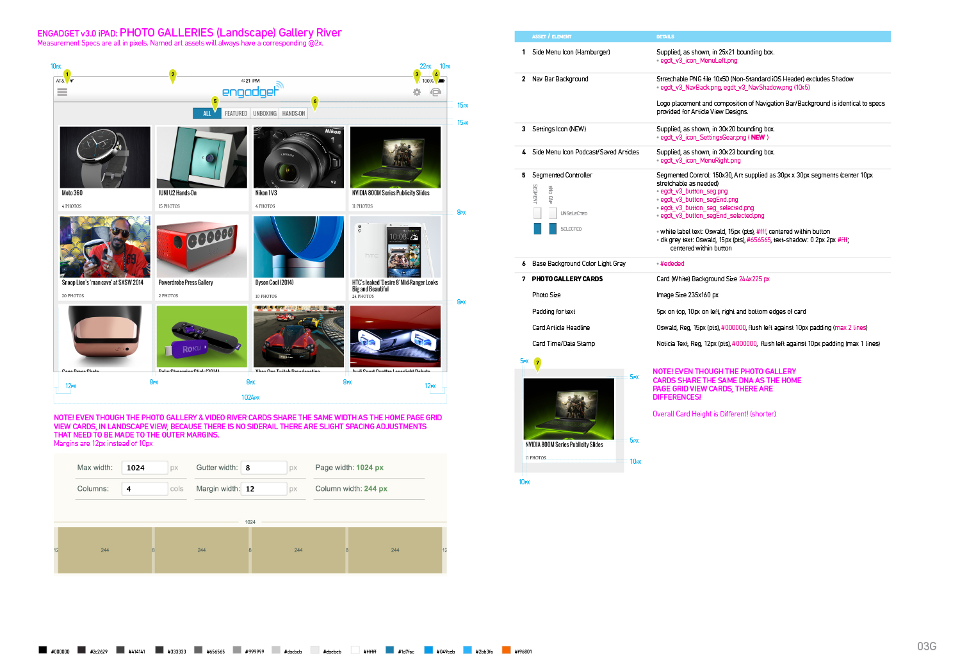960x665 pixels.
Task: Click the selected blue segment sample
Action: point(537,229)
